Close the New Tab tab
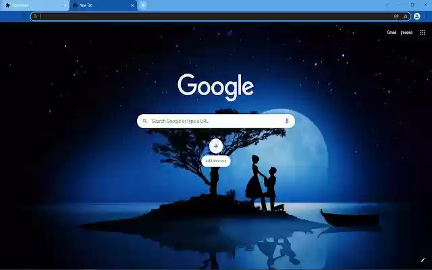 click(x=132, y=5)
